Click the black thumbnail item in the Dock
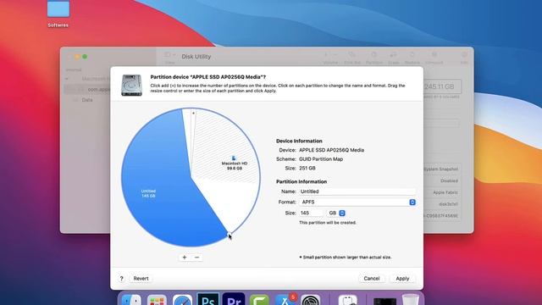This screenshot has width=542, height=305. [384, 301]
